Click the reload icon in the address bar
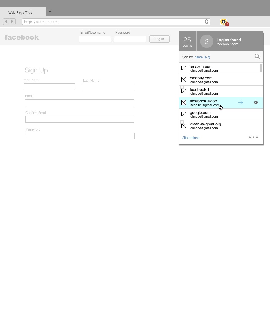Viewport: 270px width, 329px height. pos(206,22)
